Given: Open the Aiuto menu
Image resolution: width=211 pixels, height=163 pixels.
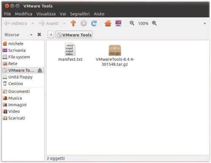Looking at the screenshot, I should (x=99, y=14).
